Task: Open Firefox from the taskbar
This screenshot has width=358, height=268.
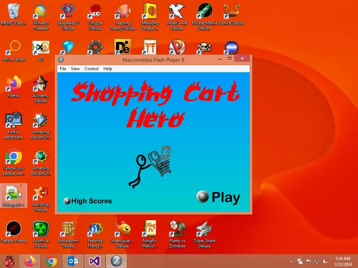Action: (x=30, y=261)
